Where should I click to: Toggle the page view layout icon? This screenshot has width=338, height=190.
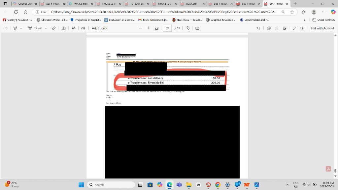197,28
